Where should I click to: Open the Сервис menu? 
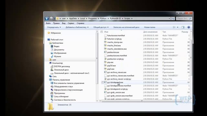click(x=71, y=23)
